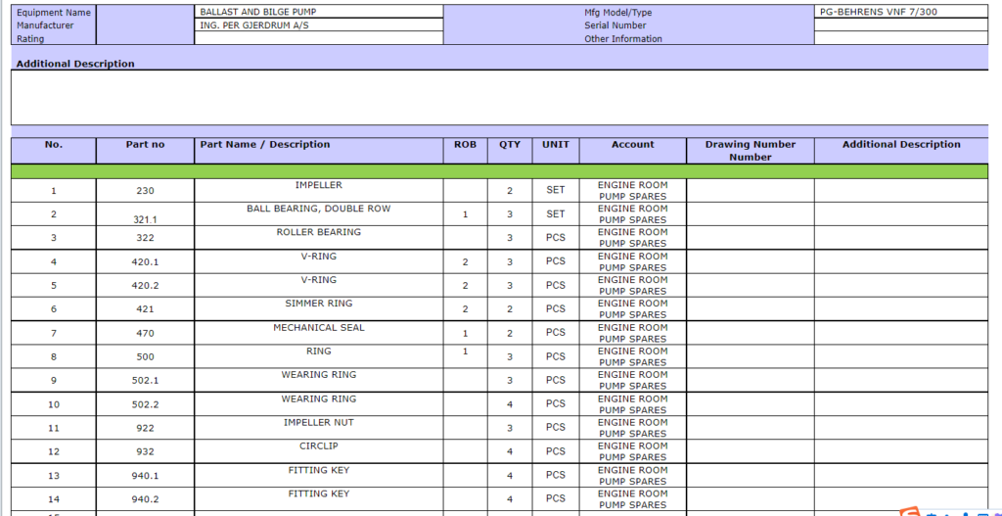The height and width of the screenshot is (516, 1002).
Task: Select the CIRCLIP part name cell
Action: point(319,451)
